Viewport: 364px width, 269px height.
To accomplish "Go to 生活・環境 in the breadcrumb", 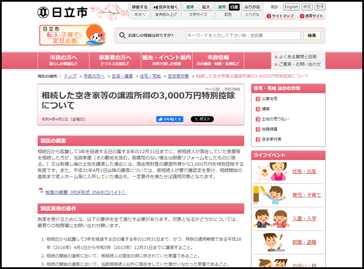I will coord(122,76).
